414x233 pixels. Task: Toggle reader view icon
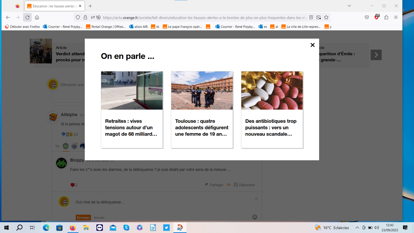click(311, 17)
